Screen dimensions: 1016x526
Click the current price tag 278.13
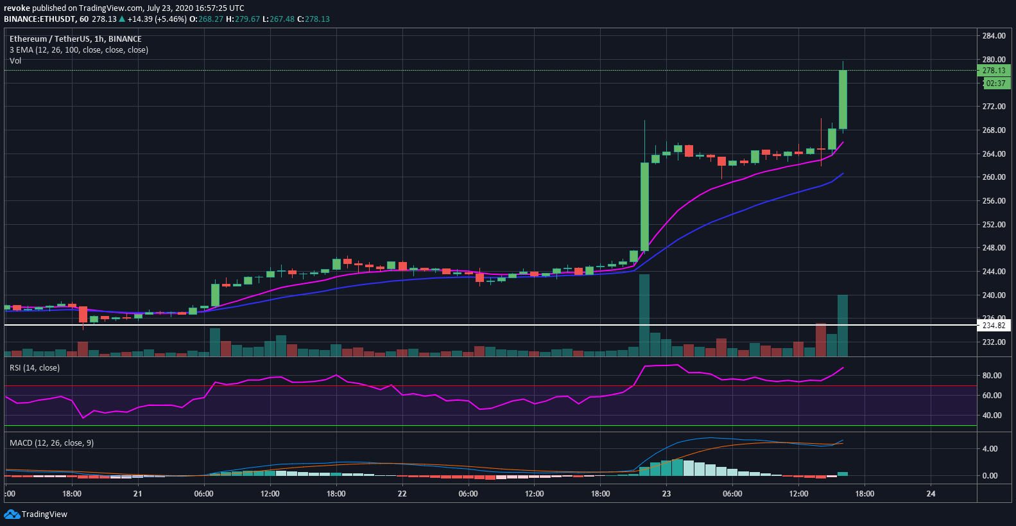[x=994, y=71]
